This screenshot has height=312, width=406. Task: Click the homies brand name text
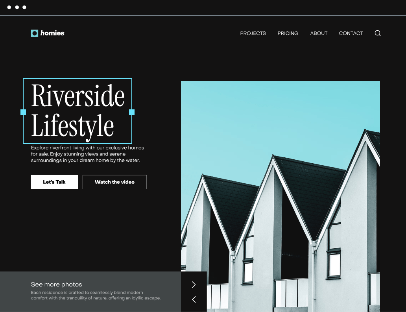click(x=52, y=33)
